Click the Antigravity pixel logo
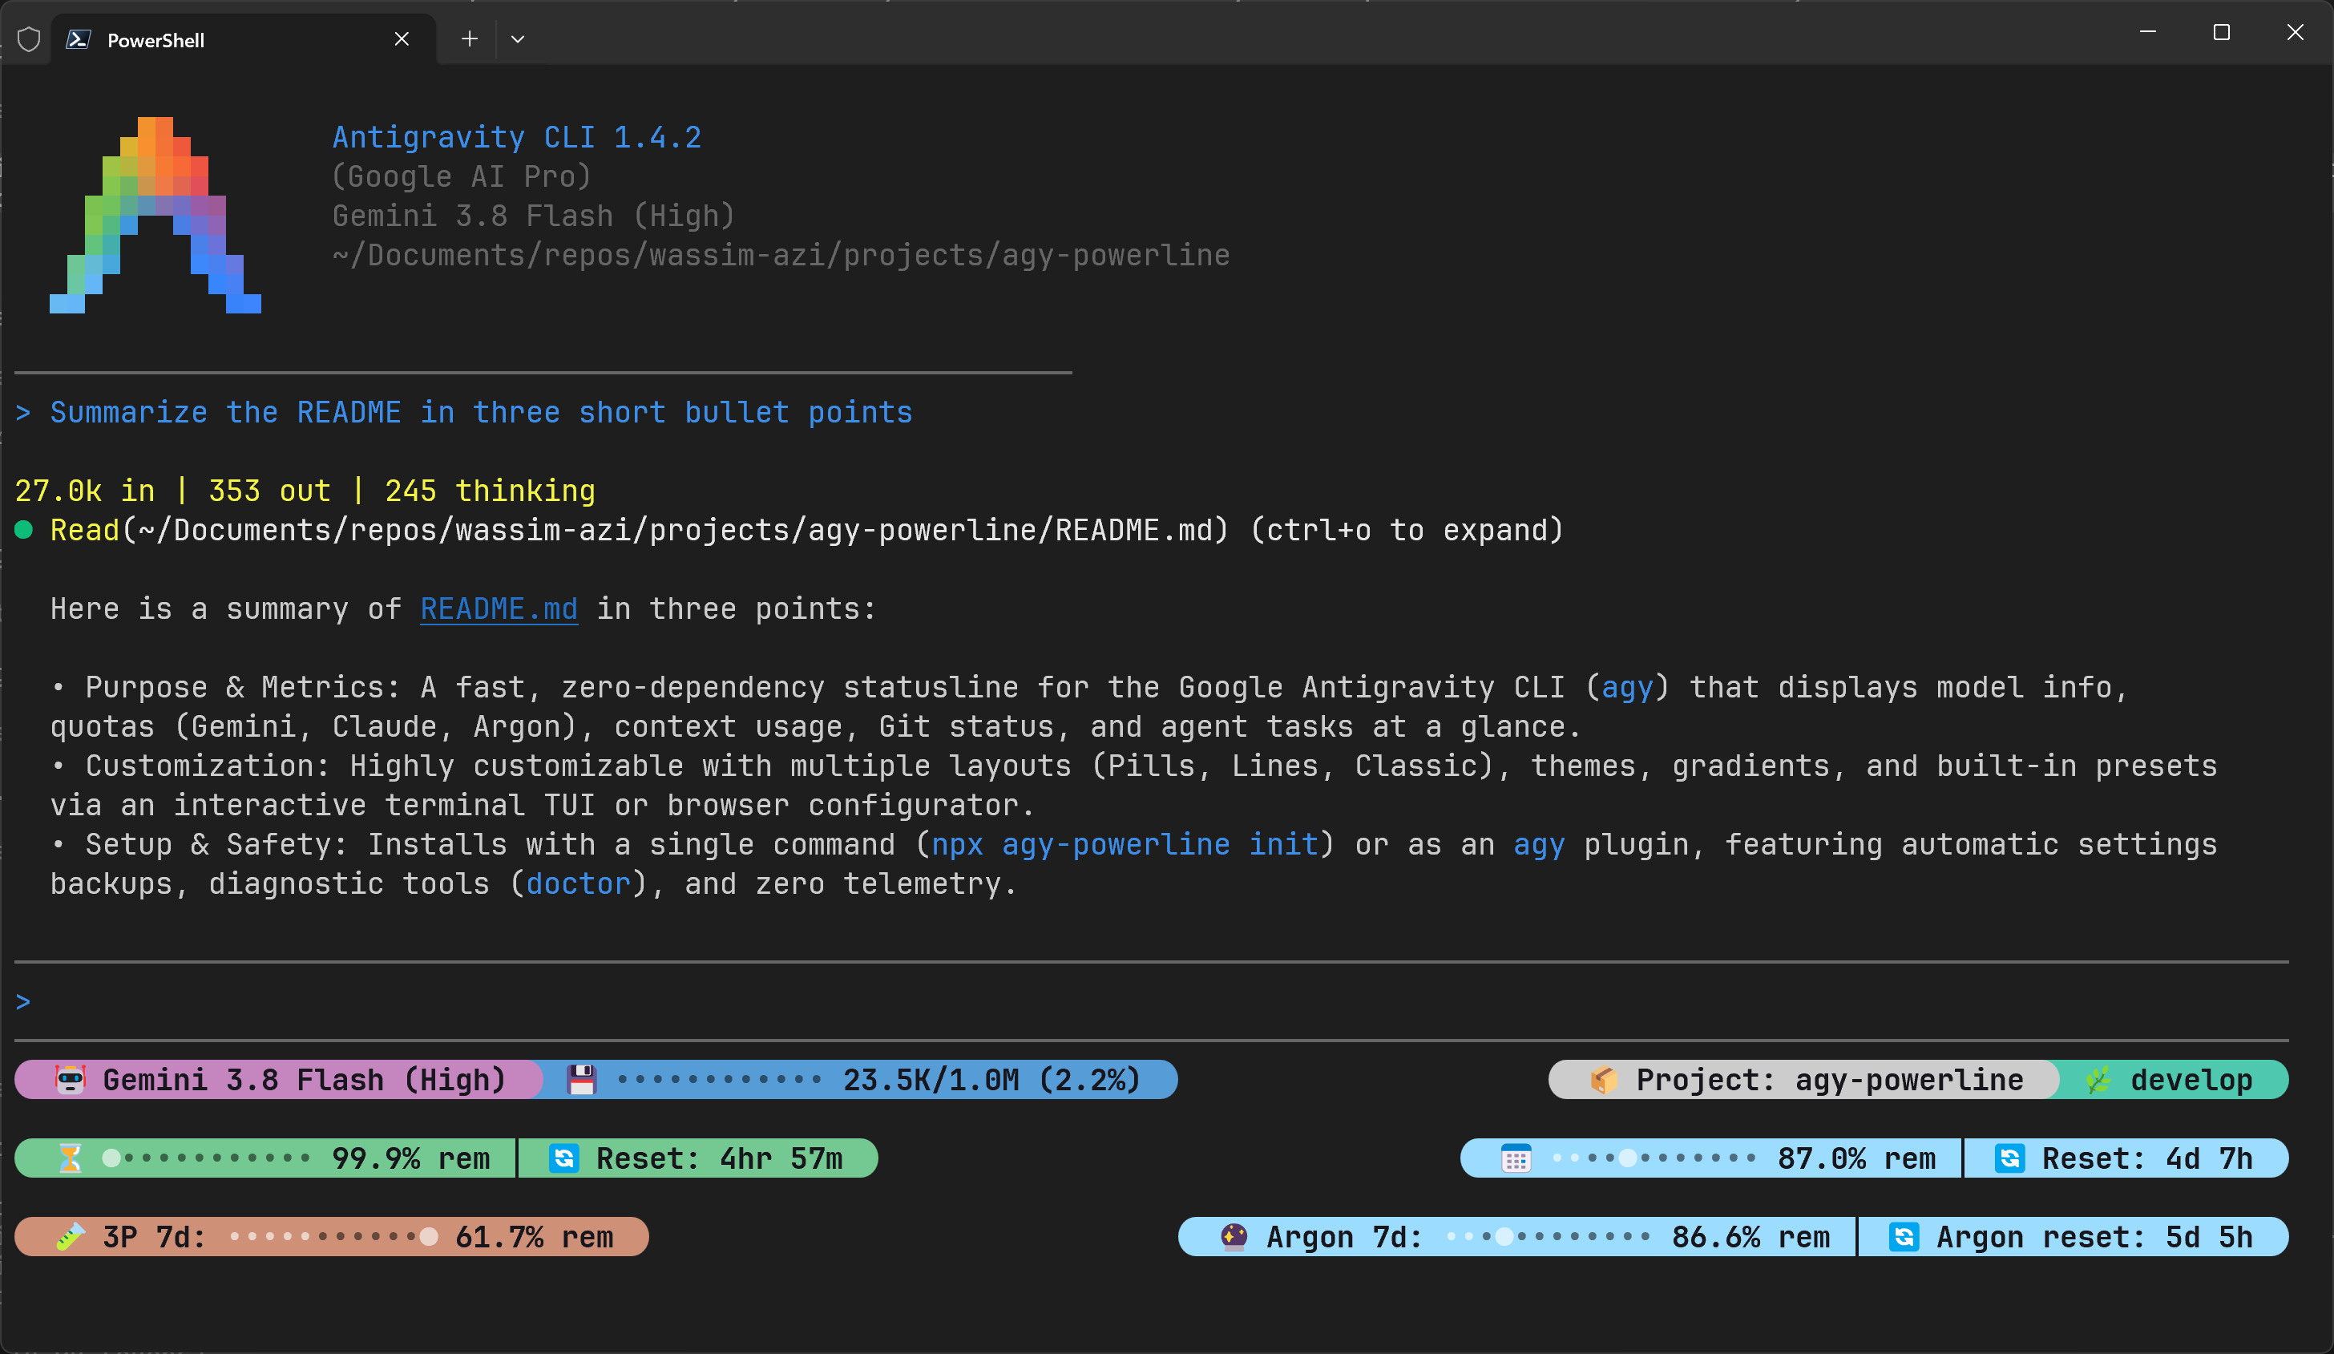 click(x=155, y=215)
